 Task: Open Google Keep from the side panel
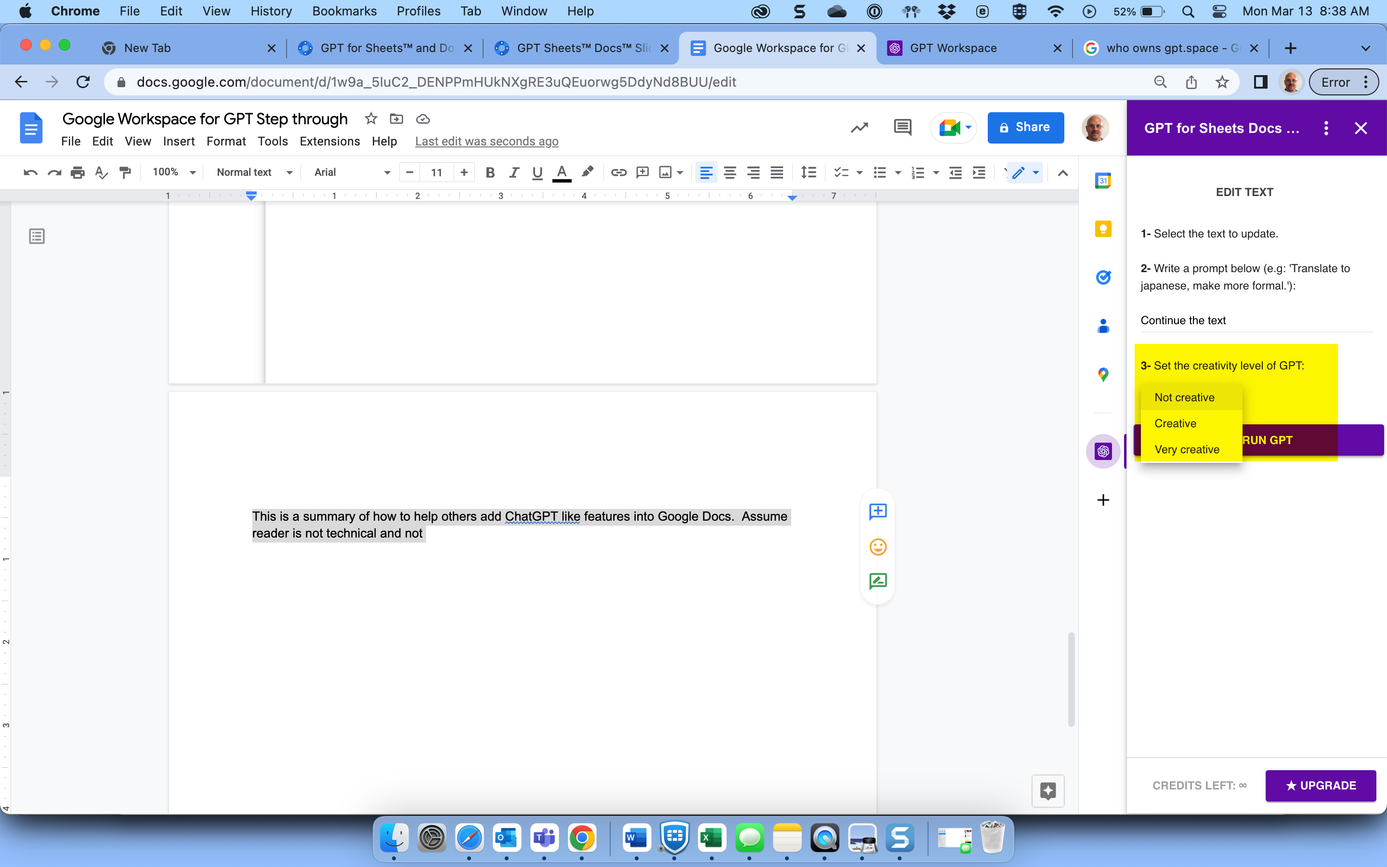[x=1103, y=229]
